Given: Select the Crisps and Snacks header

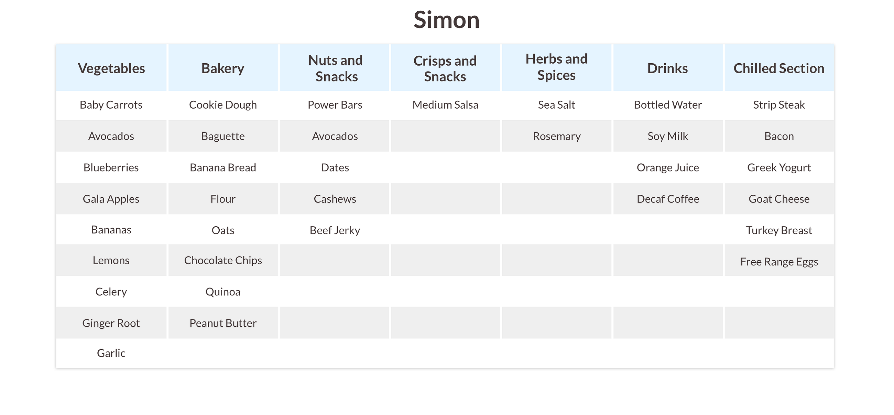Looking at the screenshot, I should [x=446, y=68].
